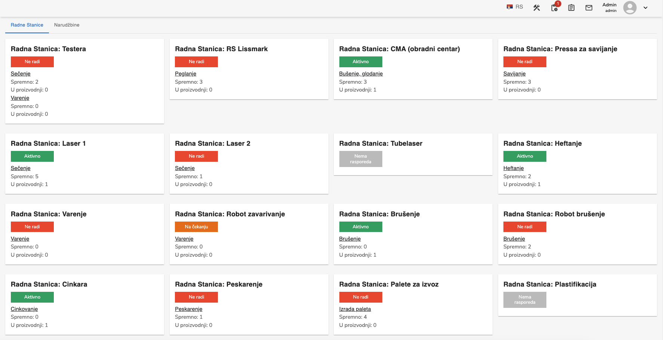This screenshot has width=663, height=340.
Task: Open Cinkovanje link in Cinkara card
Action: [x=24, y=309]
